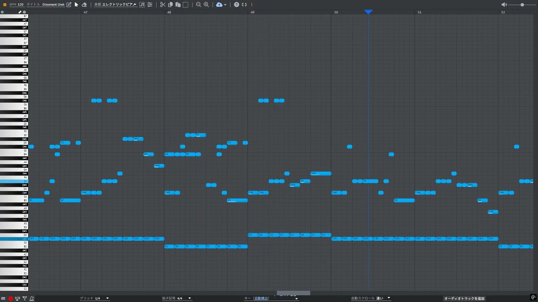Select the G3 note near measure 52

pyautogui.click(x=493, y=212)
